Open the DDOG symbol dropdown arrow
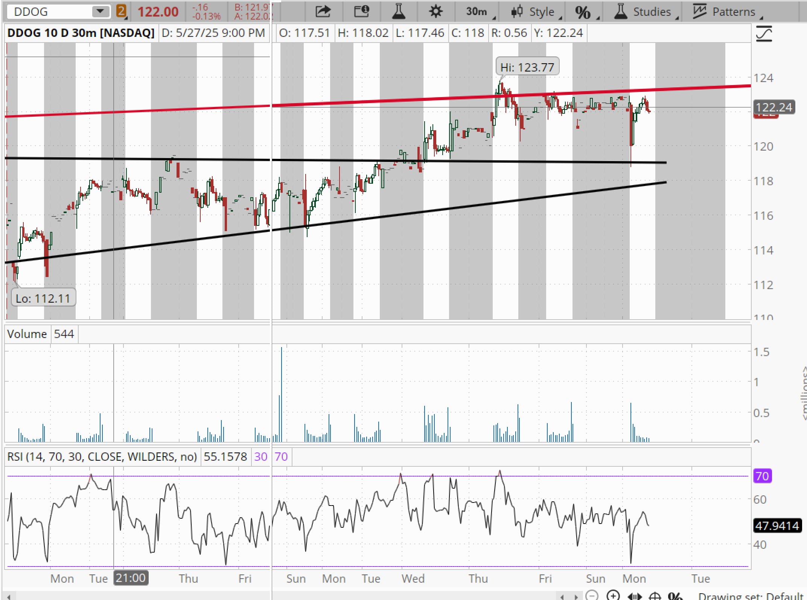The image size is (807, 600). point(100,11)
